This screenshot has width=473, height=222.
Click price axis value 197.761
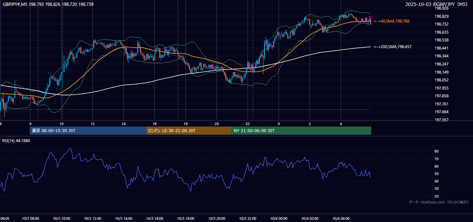point(442,104)
